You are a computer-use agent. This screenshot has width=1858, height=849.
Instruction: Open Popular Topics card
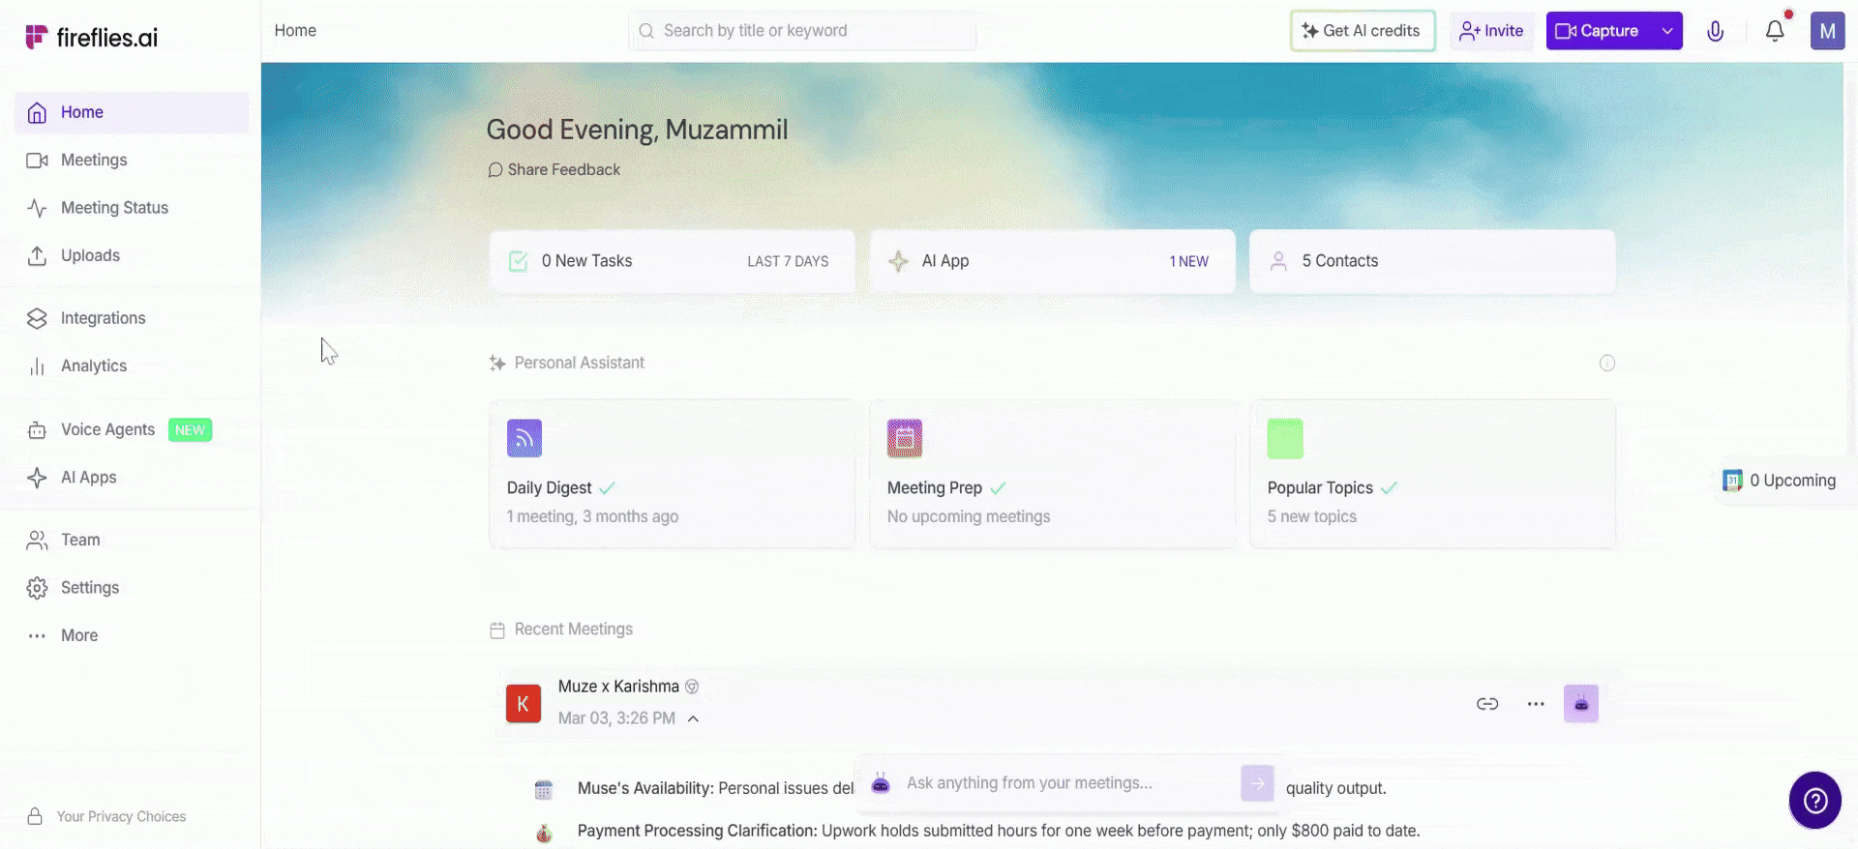1432,474
